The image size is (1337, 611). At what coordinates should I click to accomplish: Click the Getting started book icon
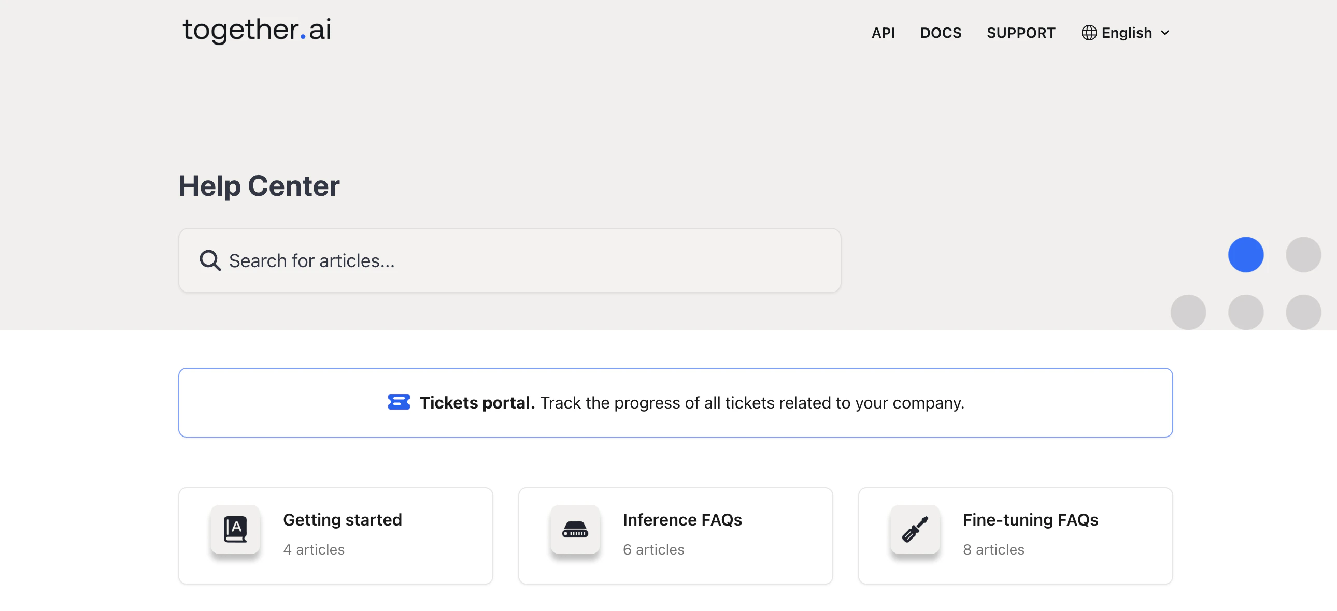[x=235, y=529]
